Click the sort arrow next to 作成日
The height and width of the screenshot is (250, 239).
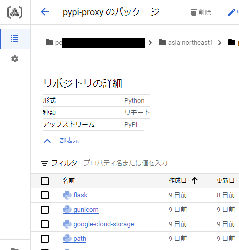tap(195, 181)
